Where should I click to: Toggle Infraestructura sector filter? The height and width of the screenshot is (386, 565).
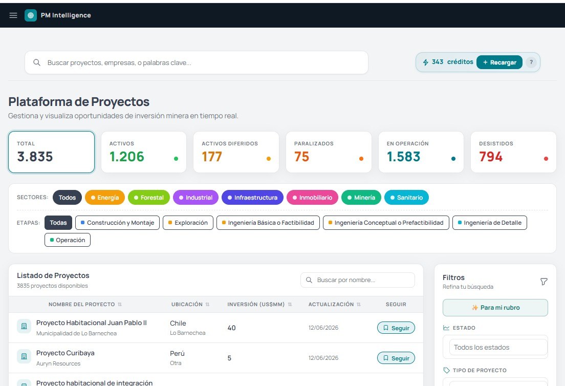click(x=253, y=198)
